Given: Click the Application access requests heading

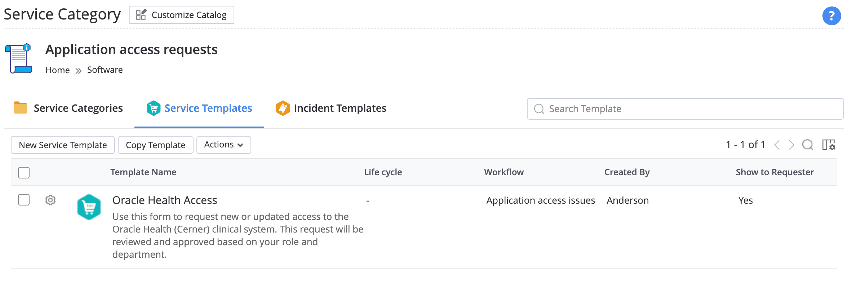Looking at the screenshot, I should pos(132,50).
